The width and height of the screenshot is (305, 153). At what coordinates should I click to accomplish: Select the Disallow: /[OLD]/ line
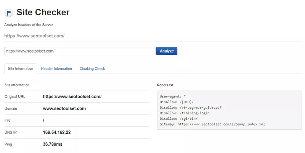pos(177,102)
